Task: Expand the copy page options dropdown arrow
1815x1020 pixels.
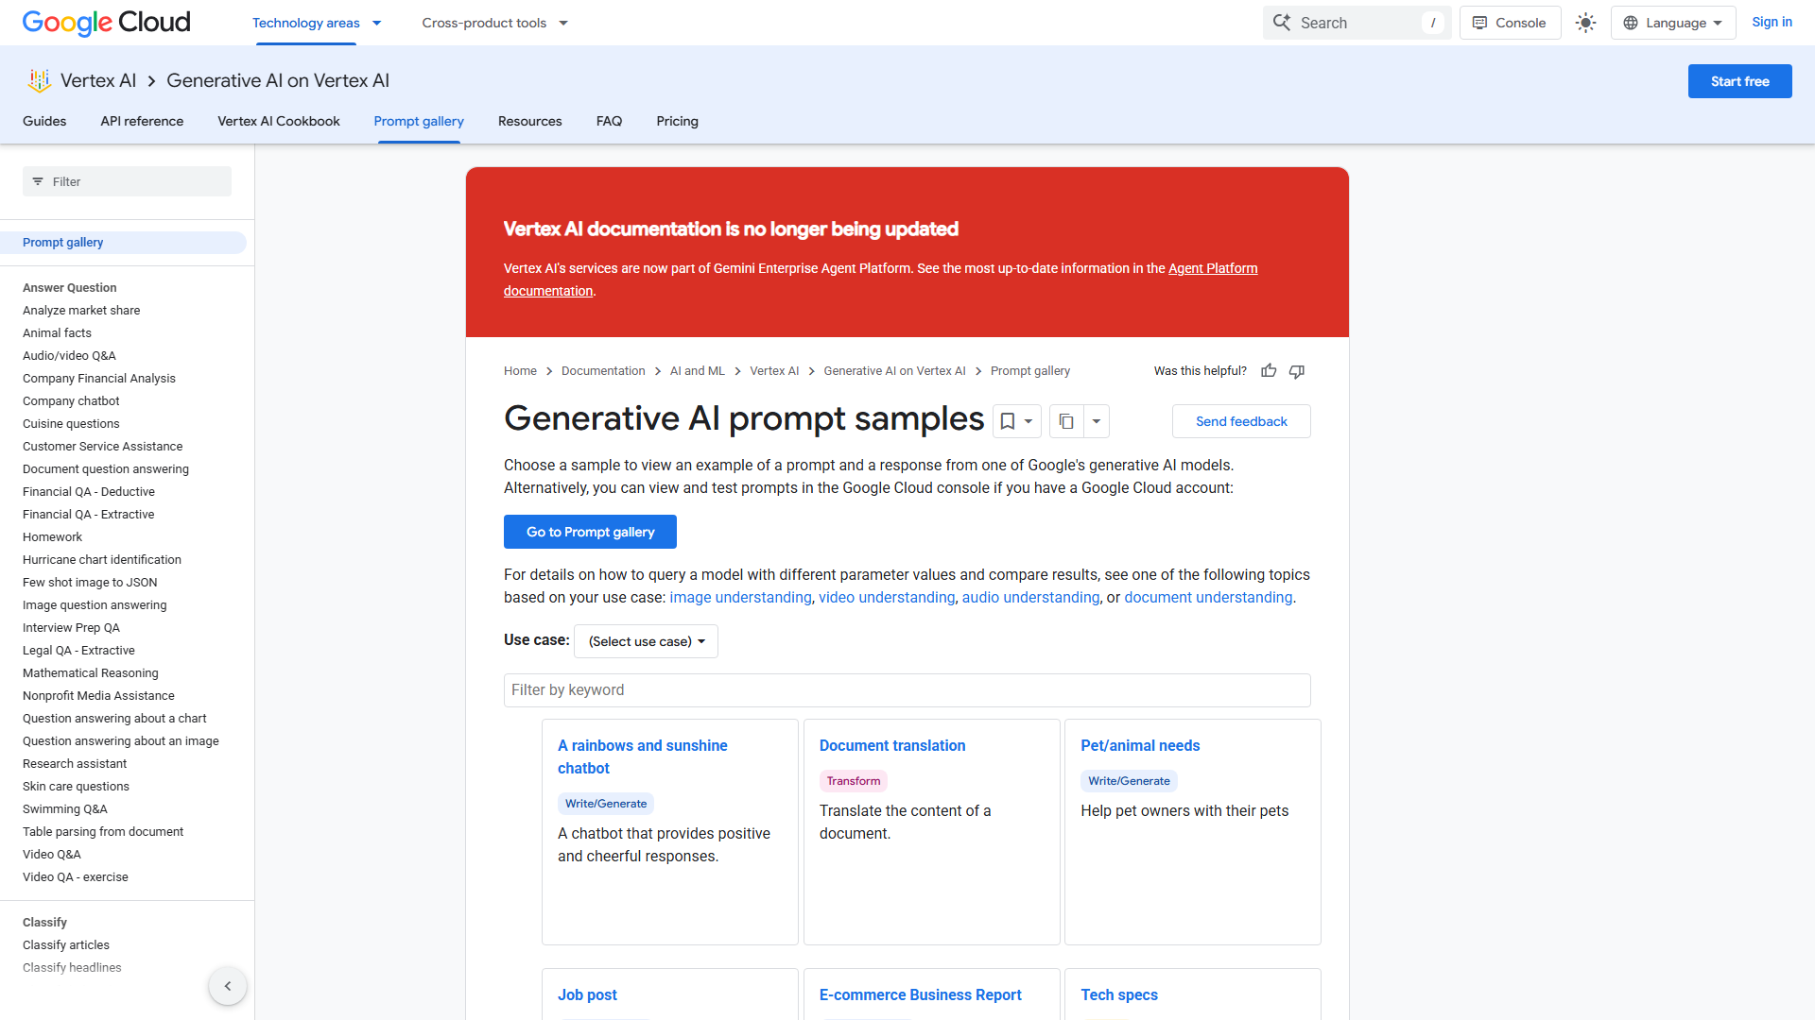Action: 1097,421
